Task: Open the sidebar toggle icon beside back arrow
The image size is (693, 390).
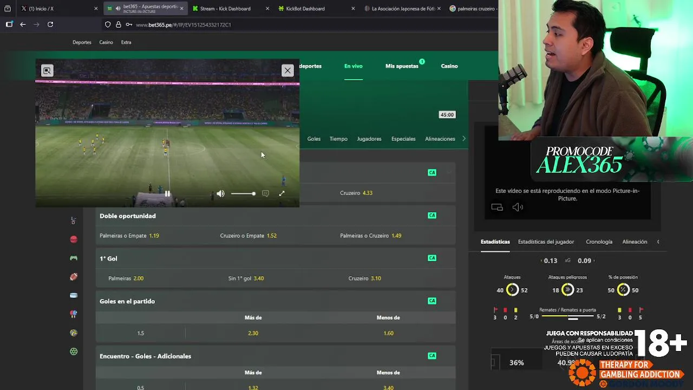Action: (x=9, y=24)
